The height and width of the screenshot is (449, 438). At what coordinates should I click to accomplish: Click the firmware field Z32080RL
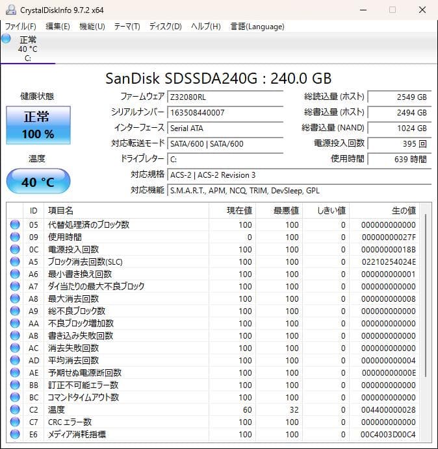click(x=225, y=97)
